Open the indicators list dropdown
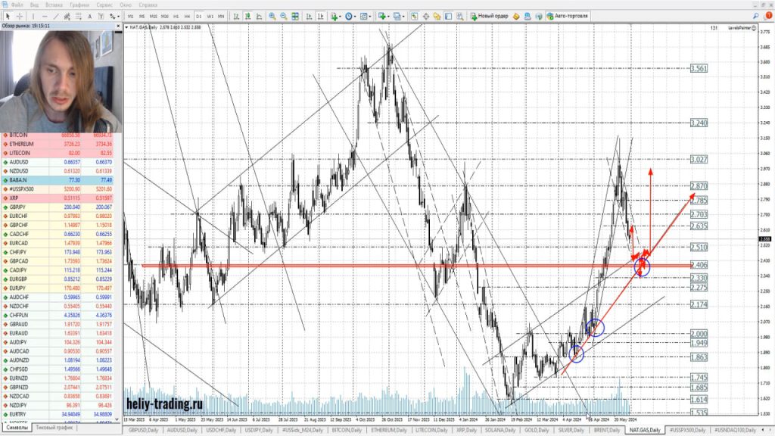 point(340,16)
